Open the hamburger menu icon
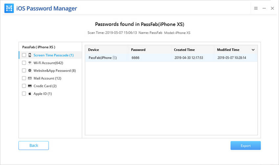This screenshot has width=279, height=165. pyautogui.click(x=256, y=8)
